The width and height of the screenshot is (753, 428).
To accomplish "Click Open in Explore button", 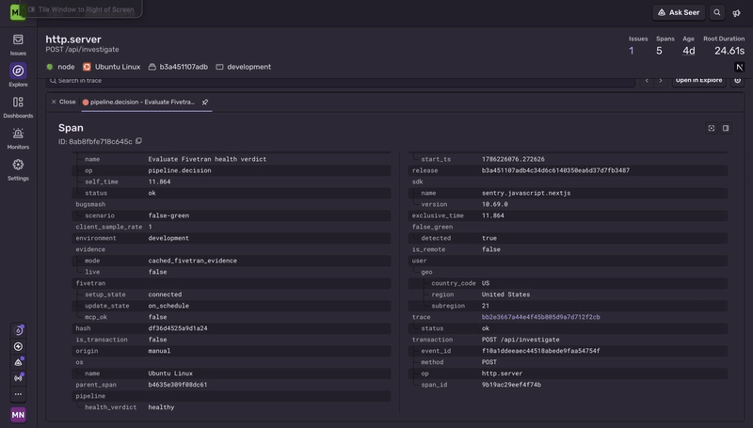I will [x=698, y=80].
